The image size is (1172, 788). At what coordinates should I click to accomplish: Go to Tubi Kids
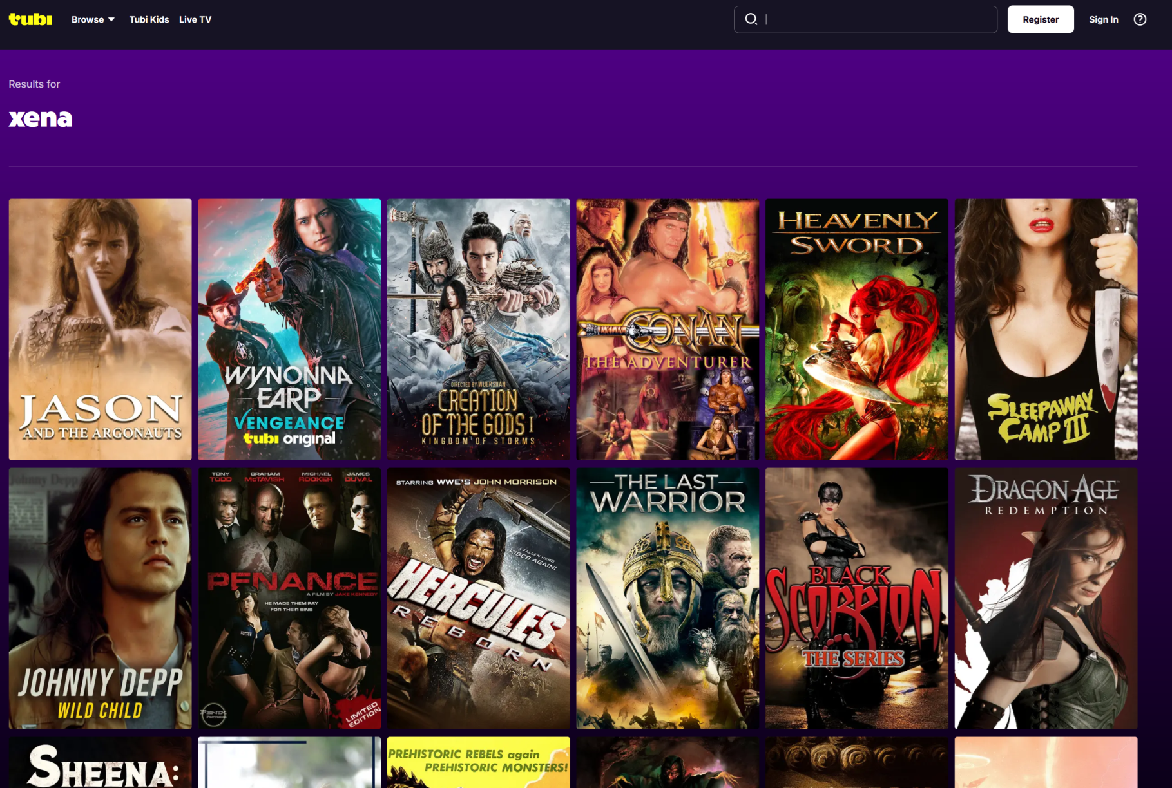coord(149,19)
